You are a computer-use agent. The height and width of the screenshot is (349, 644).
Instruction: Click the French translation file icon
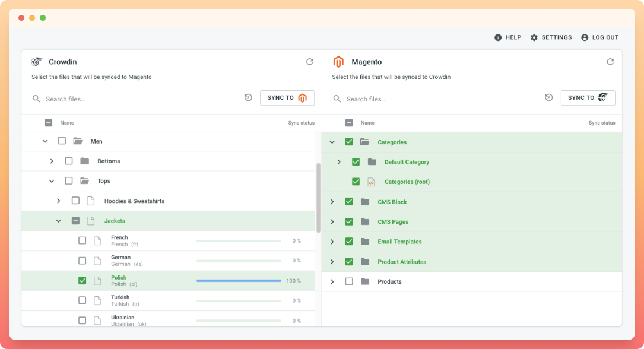tap(97, 240)
